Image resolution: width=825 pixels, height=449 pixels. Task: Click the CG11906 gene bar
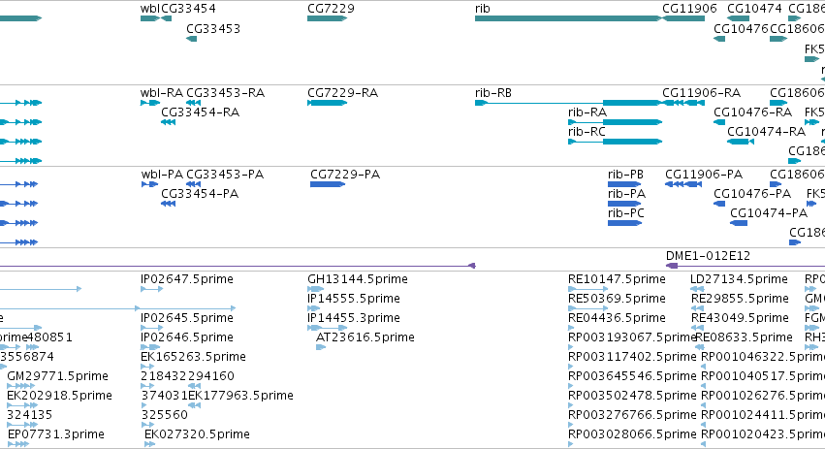pos(683,18)
